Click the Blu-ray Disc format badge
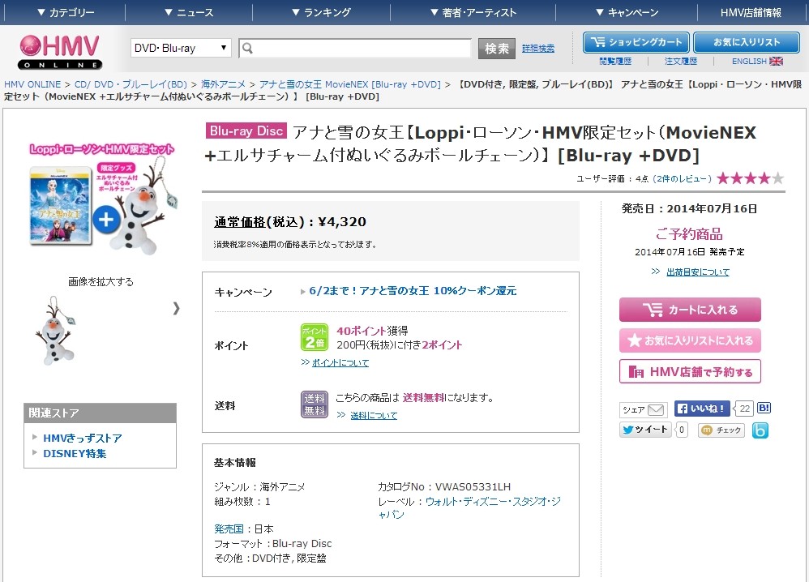 (246, 131)
